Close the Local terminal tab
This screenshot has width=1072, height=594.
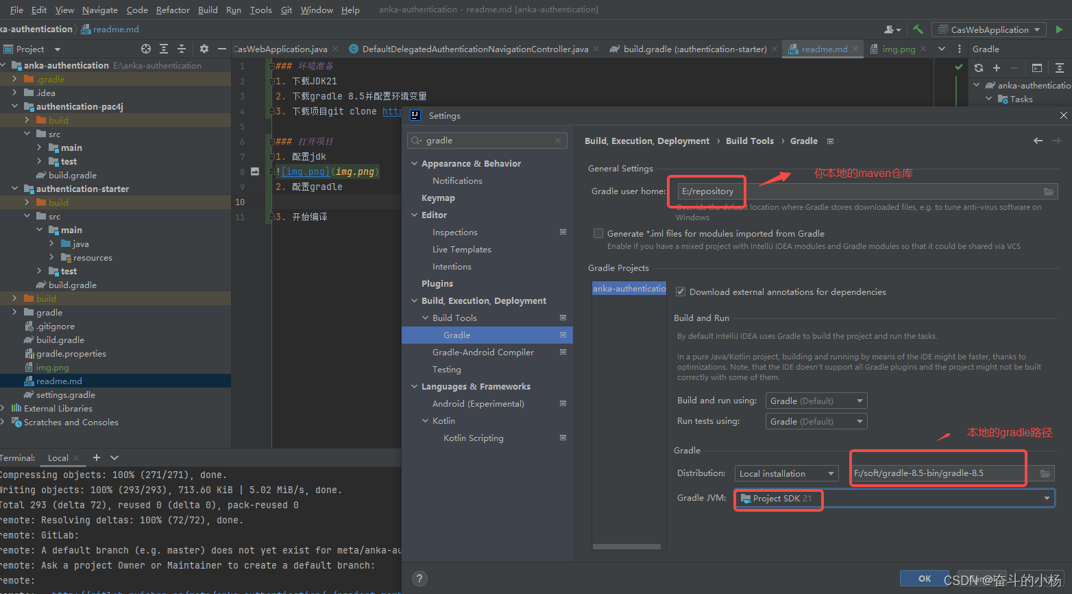tap(76, 458)
